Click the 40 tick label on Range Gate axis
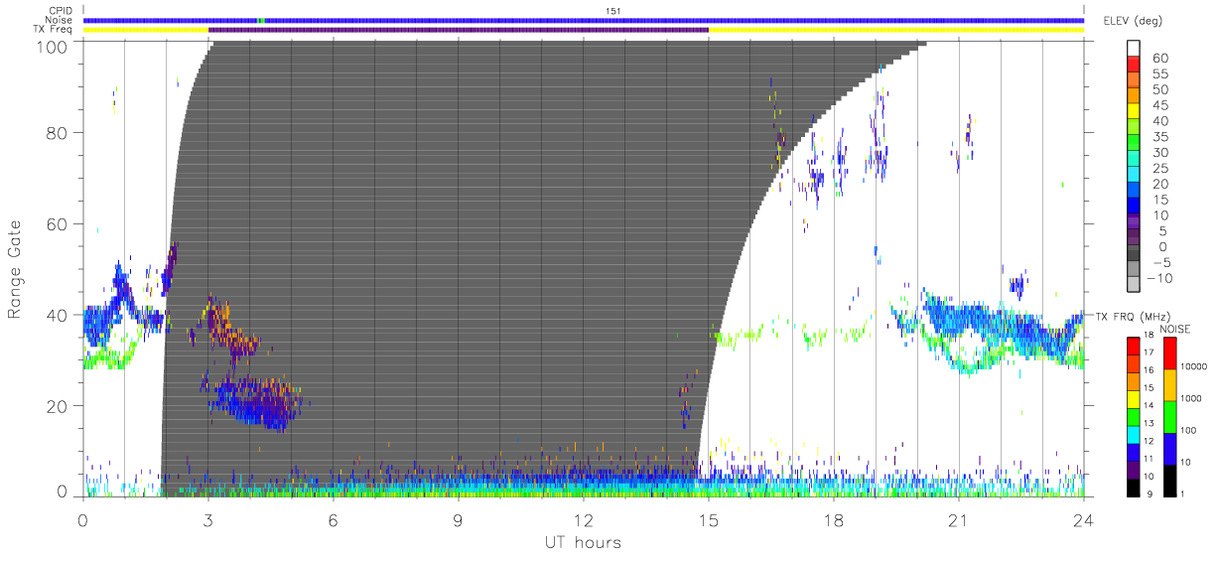The height and width of the screenshot is (563, 1219). click(x=59, y=315)
